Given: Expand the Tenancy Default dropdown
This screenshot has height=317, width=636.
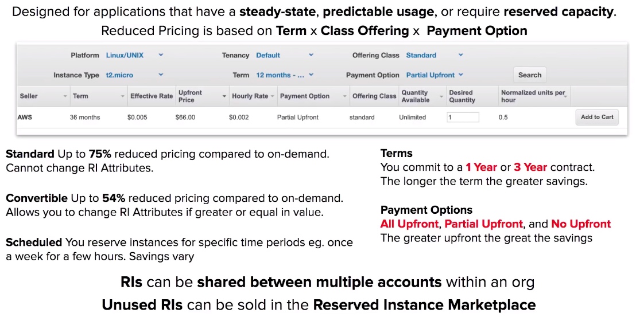Looking at the screenshot, I should click(x=285, y=55).
